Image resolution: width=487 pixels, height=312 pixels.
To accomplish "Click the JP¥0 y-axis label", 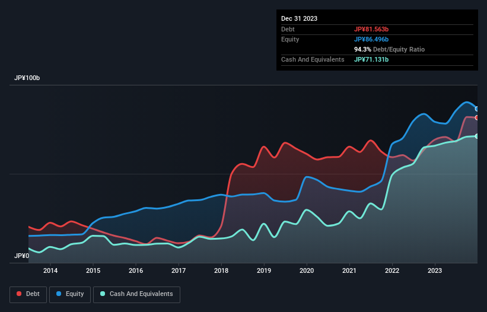I will click(21, 256).
